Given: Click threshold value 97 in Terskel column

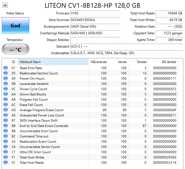Looking at the screenshot, I should [x=144, y=126].
